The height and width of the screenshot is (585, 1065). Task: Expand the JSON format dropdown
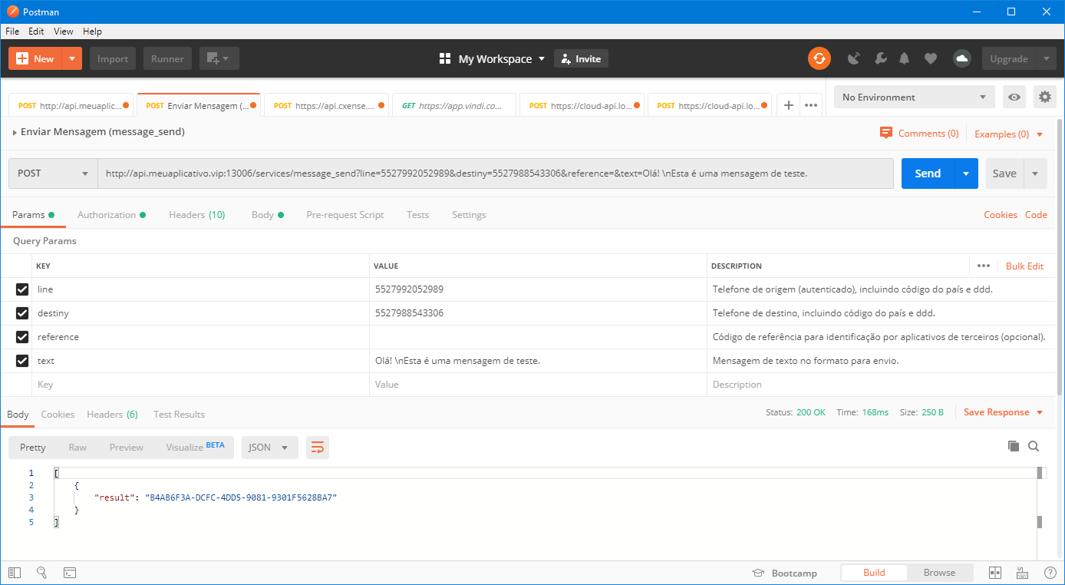(269, 448)
